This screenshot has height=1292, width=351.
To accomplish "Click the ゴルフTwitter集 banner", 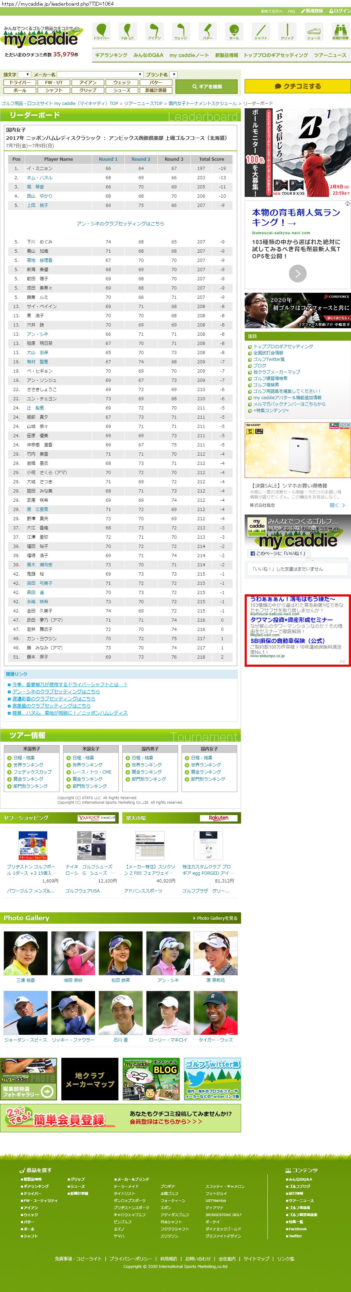I will [212, 1079].
